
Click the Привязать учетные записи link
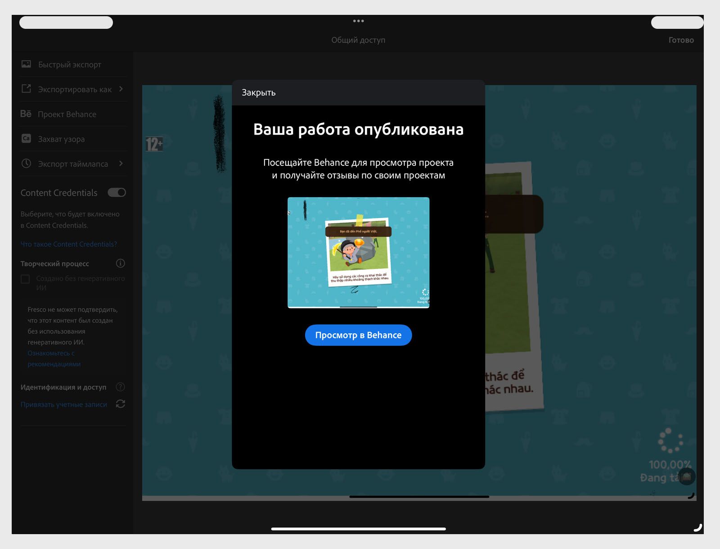64,404
